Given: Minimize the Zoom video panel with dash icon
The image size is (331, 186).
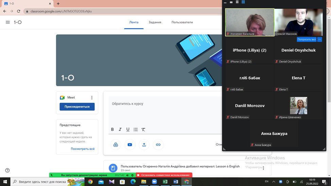Looking at the screenshot, I should coord(225,2).
